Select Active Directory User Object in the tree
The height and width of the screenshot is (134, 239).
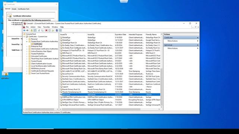(x=41, y=51)
